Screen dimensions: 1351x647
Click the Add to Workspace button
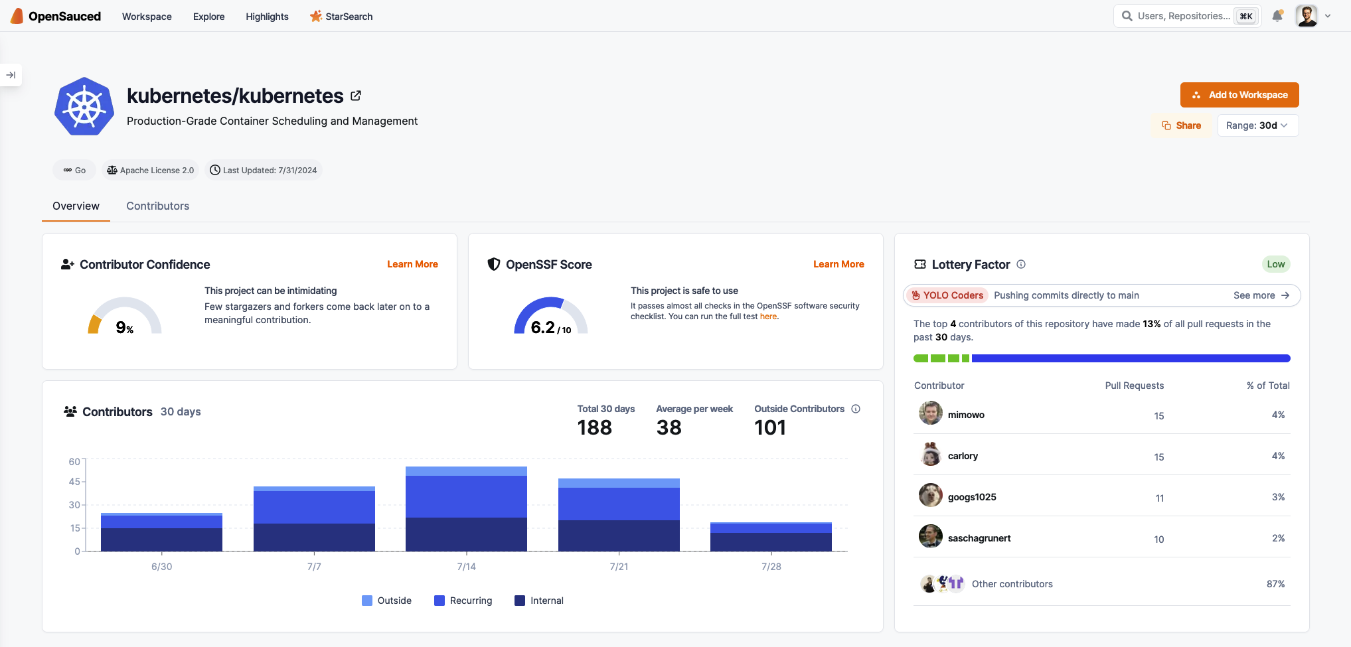(1239, 94)
